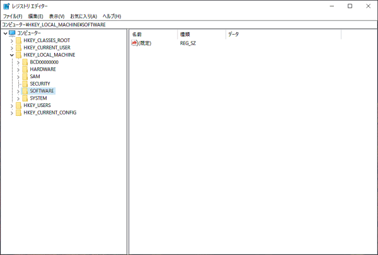
Task: Select the SYSTEM key label
Action: click(38, 98)
